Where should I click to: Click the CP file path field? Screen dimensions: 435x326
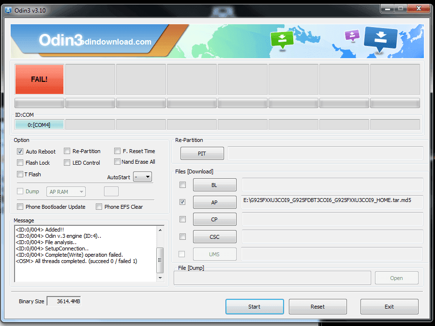[332, 219]
